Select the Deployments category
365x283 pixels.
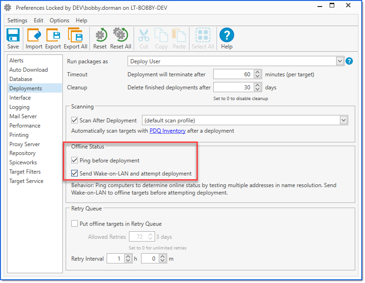[35, 88]
